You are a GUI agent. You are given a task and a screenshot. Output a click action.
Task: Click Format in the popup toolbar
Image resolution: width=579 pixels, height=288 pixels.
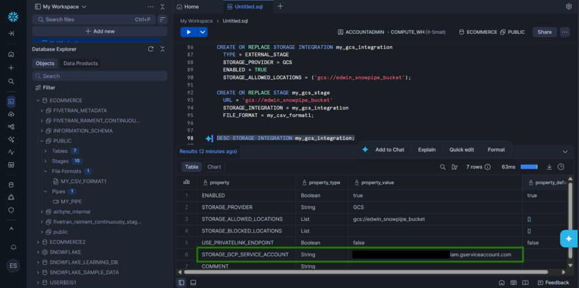[x=496, y=150]
